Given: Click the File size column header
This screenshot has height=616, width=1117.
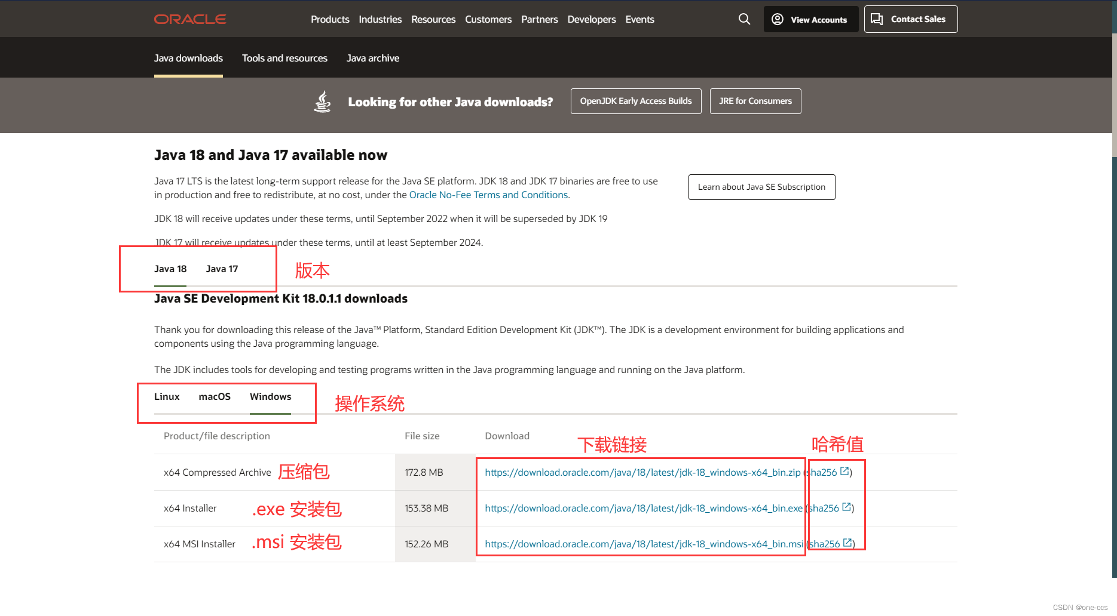Looking at the screenshot, I should (x=422, y=436).
